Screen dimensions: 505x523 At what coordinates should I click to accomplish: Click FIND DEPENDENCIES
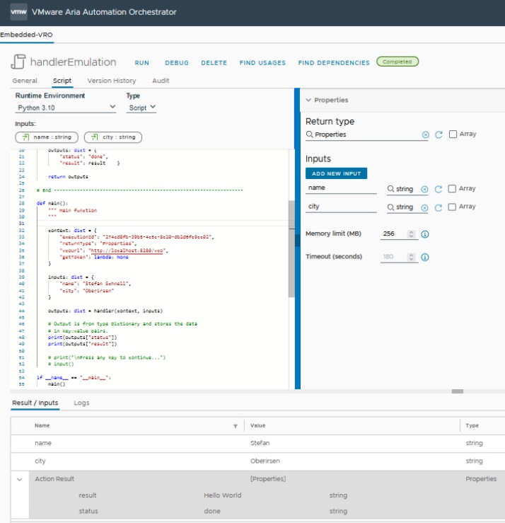click(x=334, y=63)
